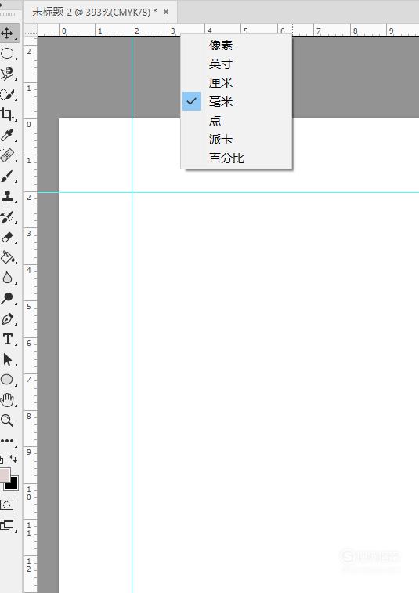The width and height of the screenshot is (419, 593).
Task: Select the Clone Stamp tool
Action: (7, 196)
